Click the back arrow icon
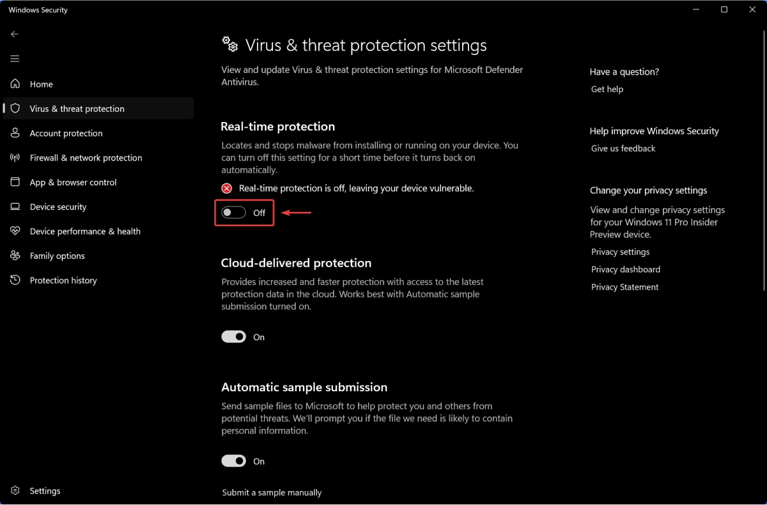Screen dimensions: 767x505 click(x=15, y=34)
